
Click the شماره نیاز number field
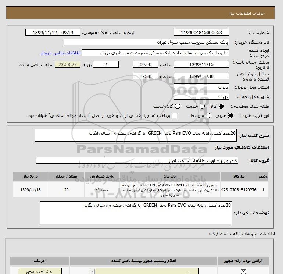tap(201, 32)
